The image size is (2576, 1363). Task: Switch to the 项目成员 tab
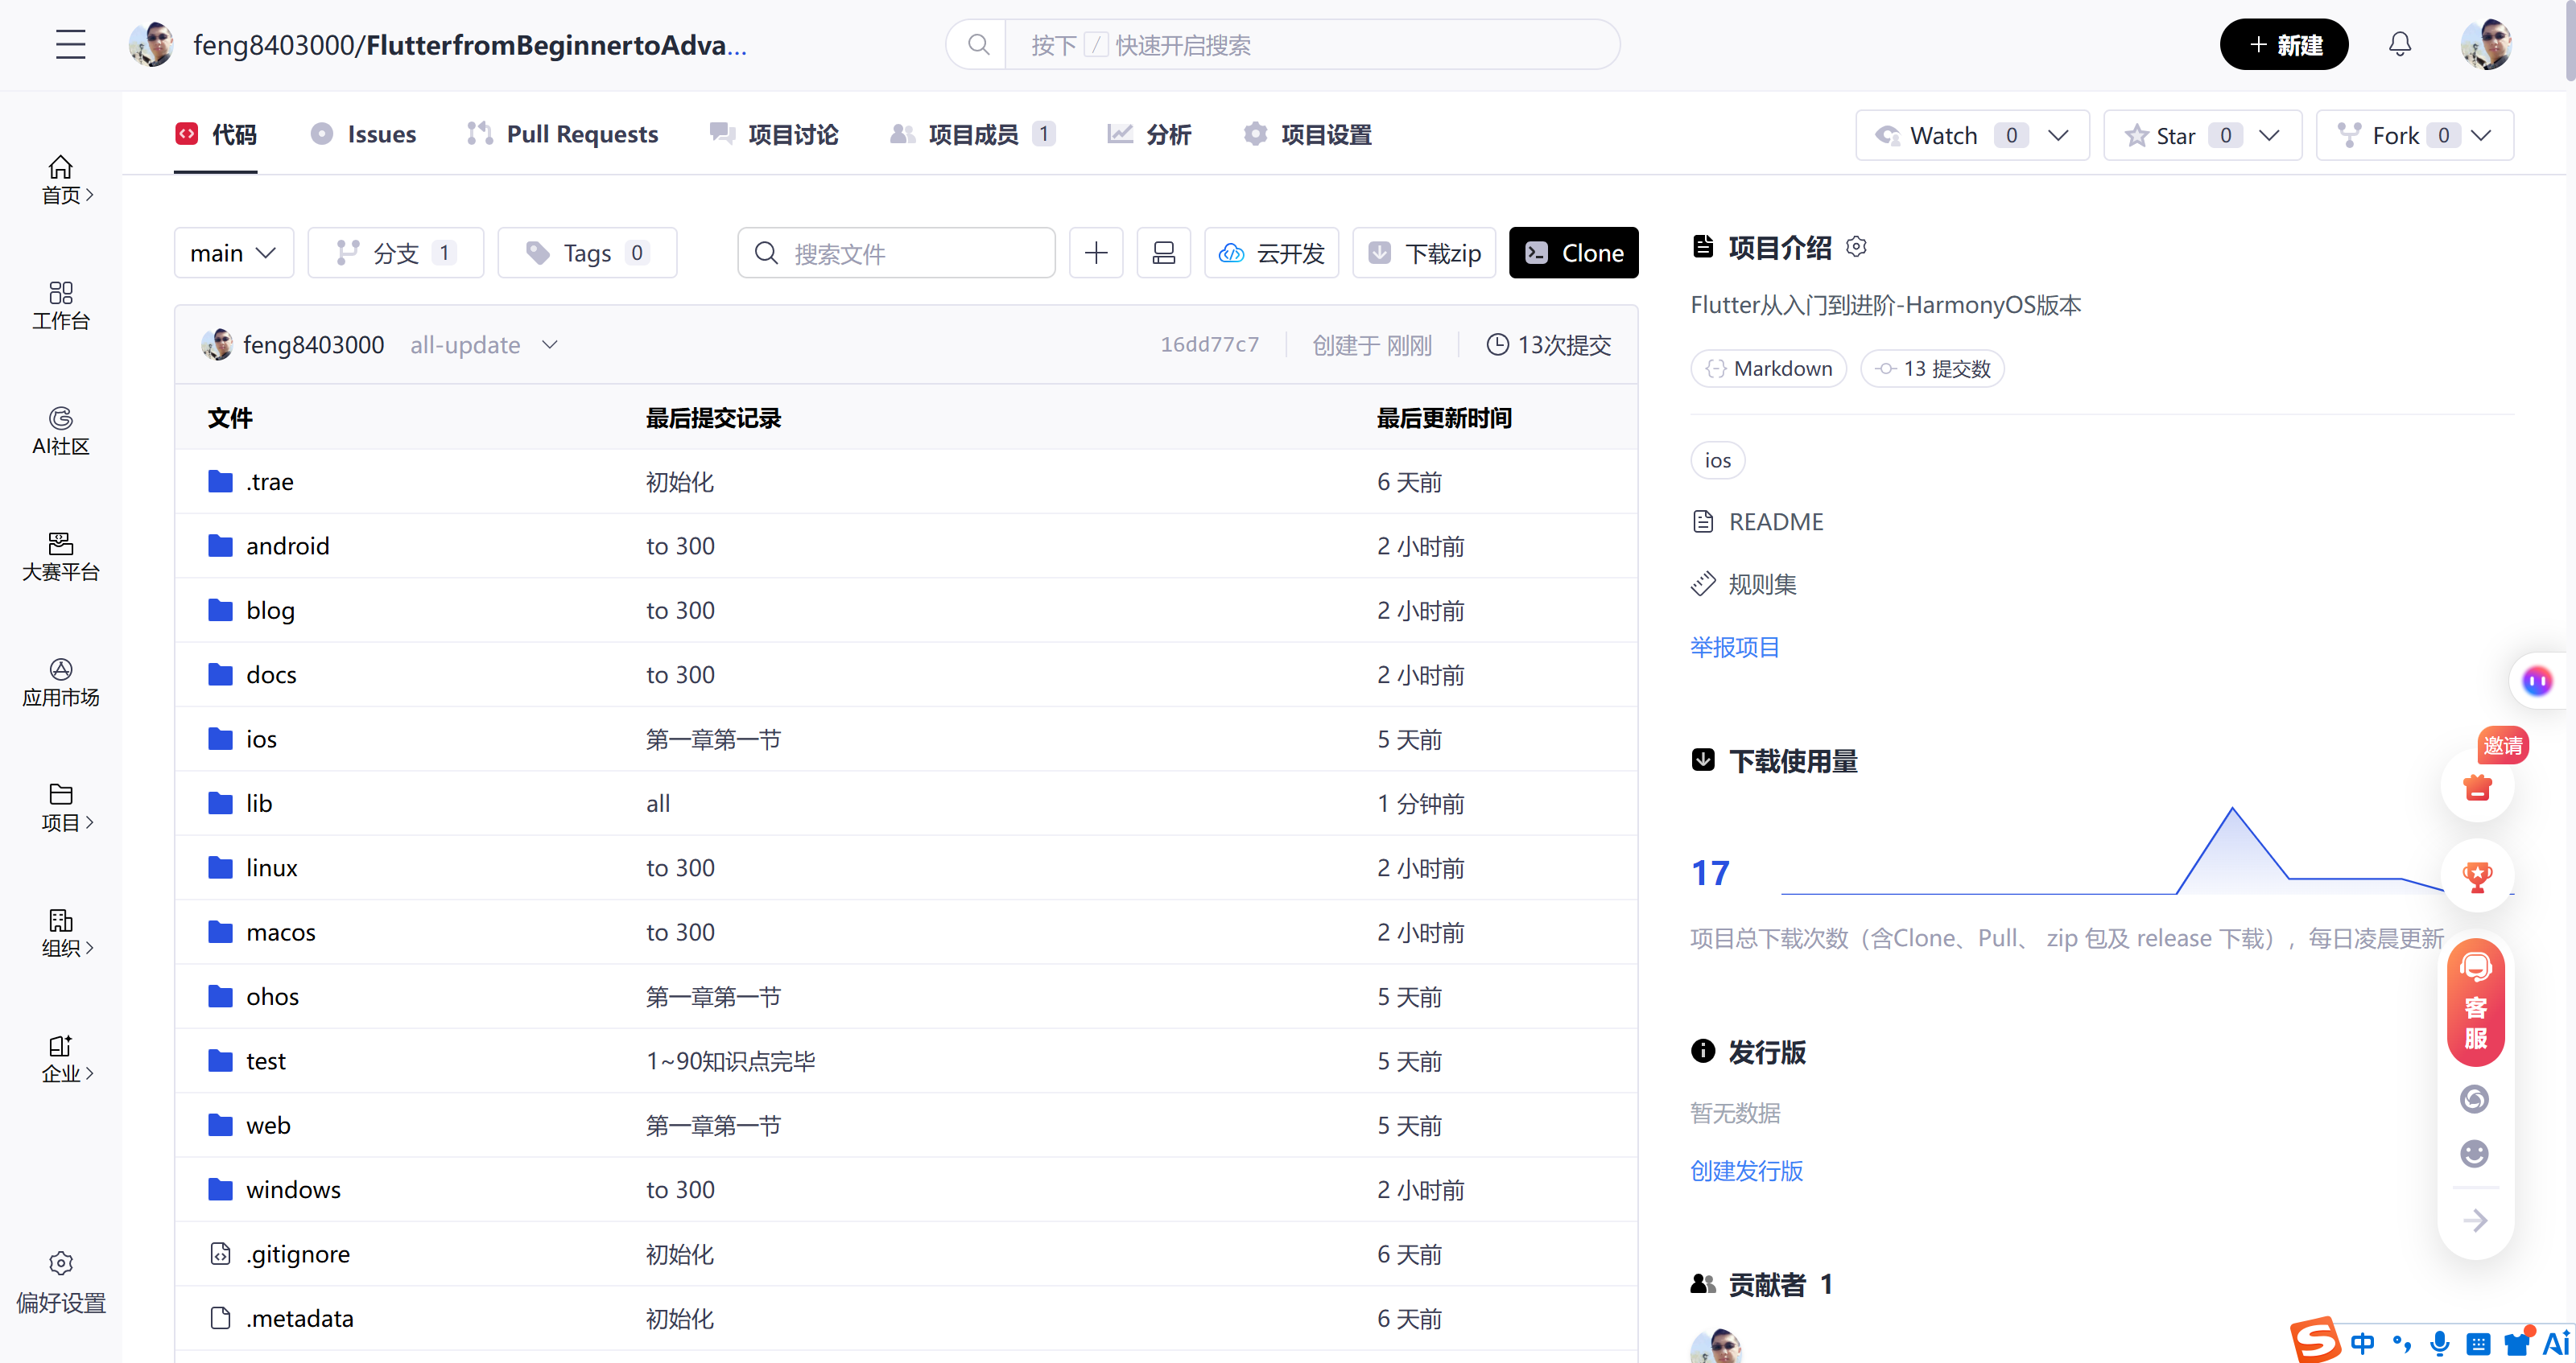click(x=972, y=135)
